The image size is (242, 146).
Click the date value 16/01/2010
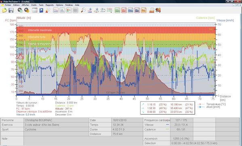click(120, 120)
